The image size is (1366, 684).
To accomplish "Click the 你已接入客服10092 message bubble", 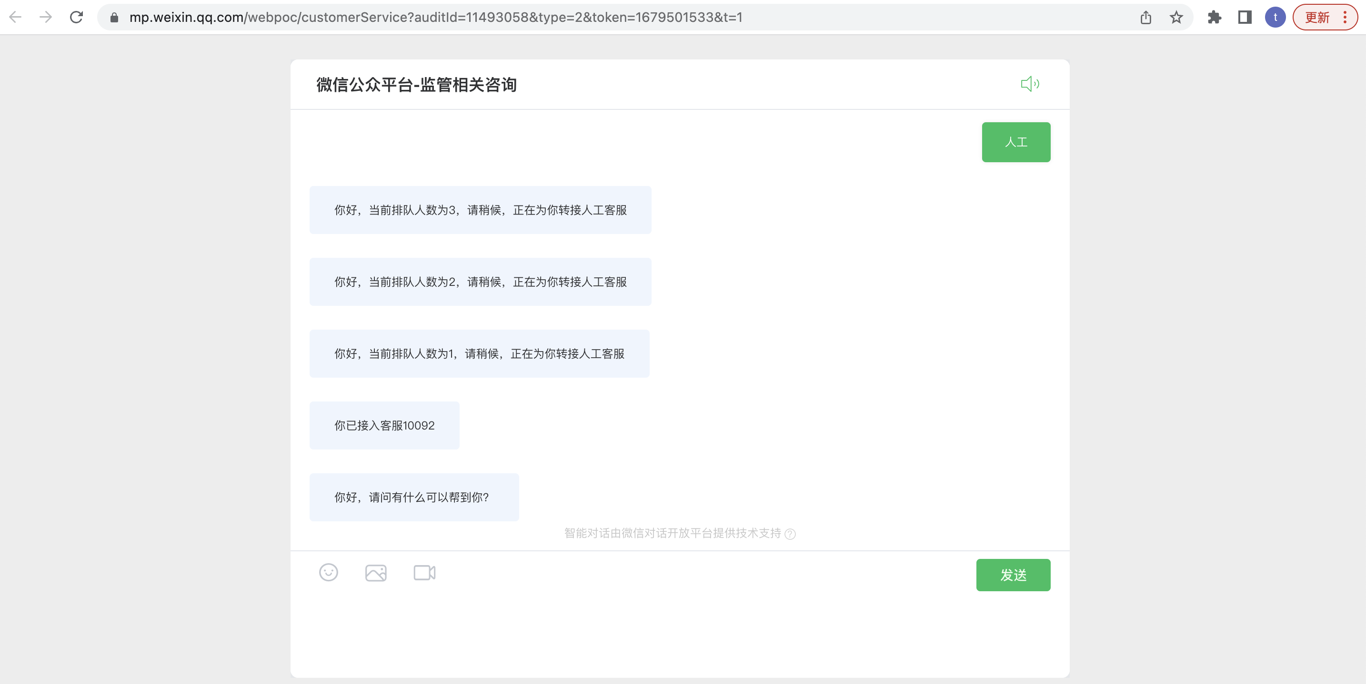I will (384, 425).
